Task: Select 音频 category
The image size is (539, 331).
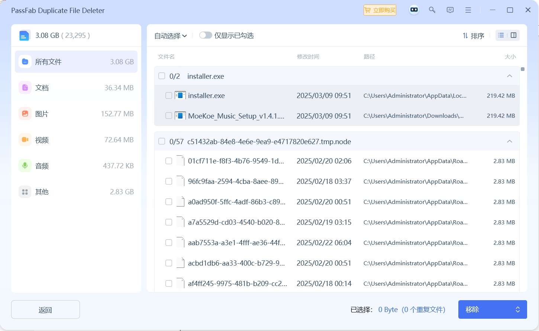Action: pos(76,166)
